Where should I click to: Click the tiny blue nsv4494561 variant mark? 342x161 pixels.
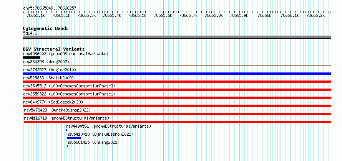click(66, 130)
